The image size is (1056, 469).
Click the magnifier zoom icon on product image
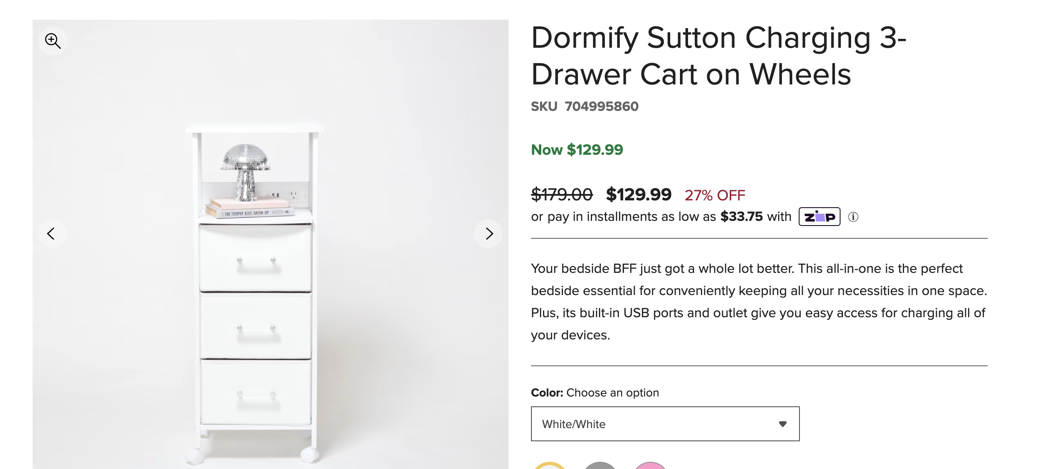(53, 41)
